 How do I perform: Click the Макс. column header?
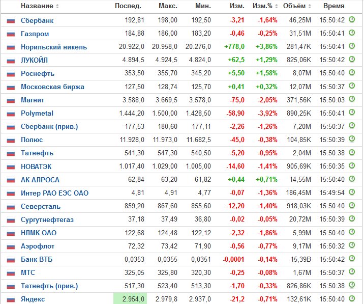[168, 6]
